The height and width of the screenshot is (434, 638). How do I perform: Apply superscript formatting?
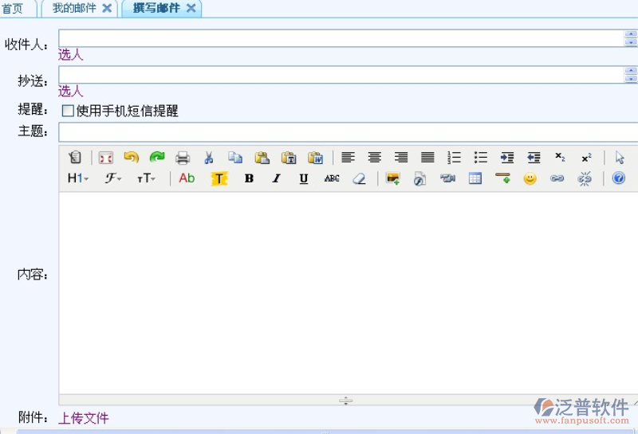[x=586, y=158]
